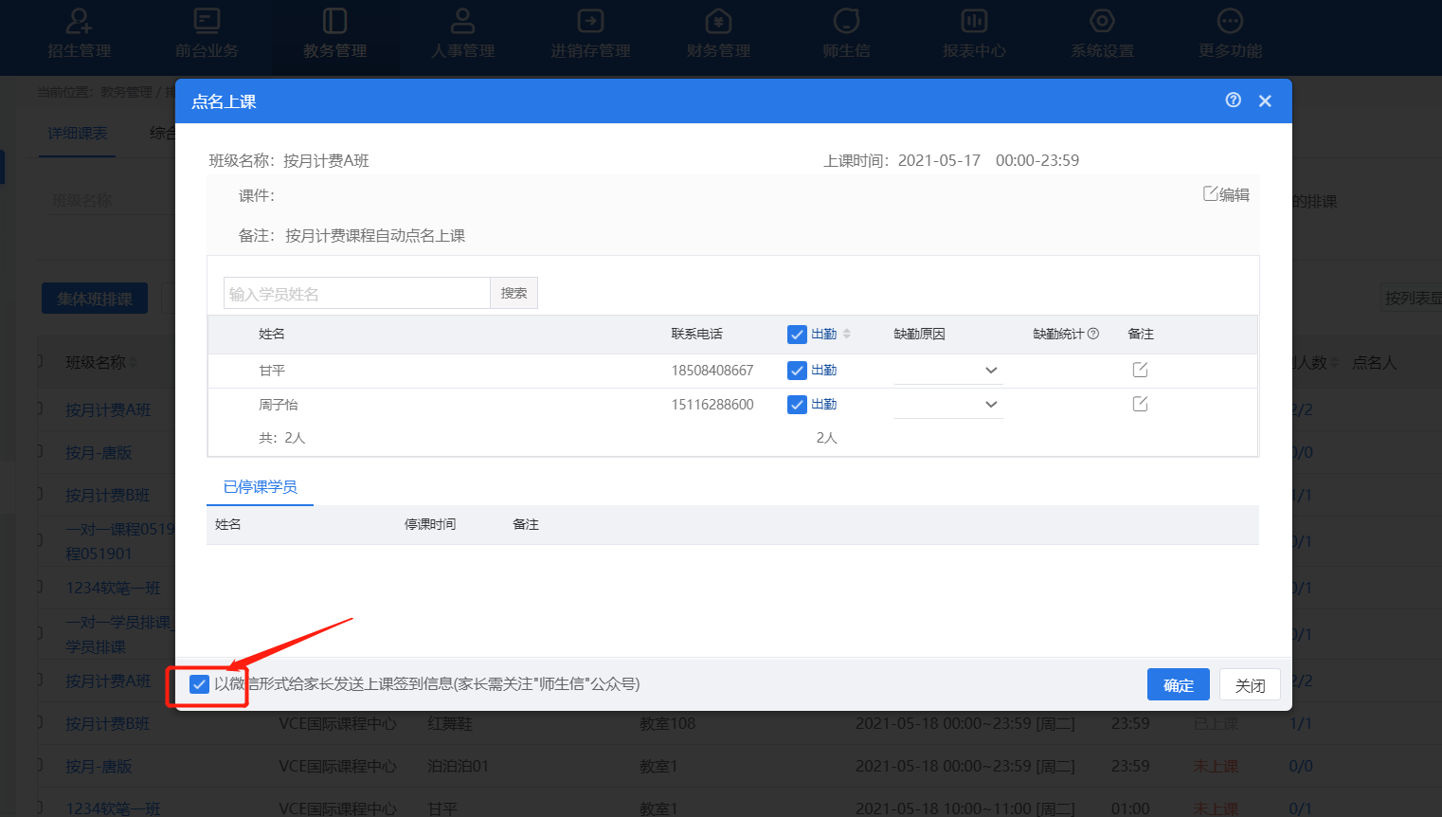Open 师生信 in top navigation
Image resolution: width=1442 pixels, height=817 pixels.
[x=846, y=34]
